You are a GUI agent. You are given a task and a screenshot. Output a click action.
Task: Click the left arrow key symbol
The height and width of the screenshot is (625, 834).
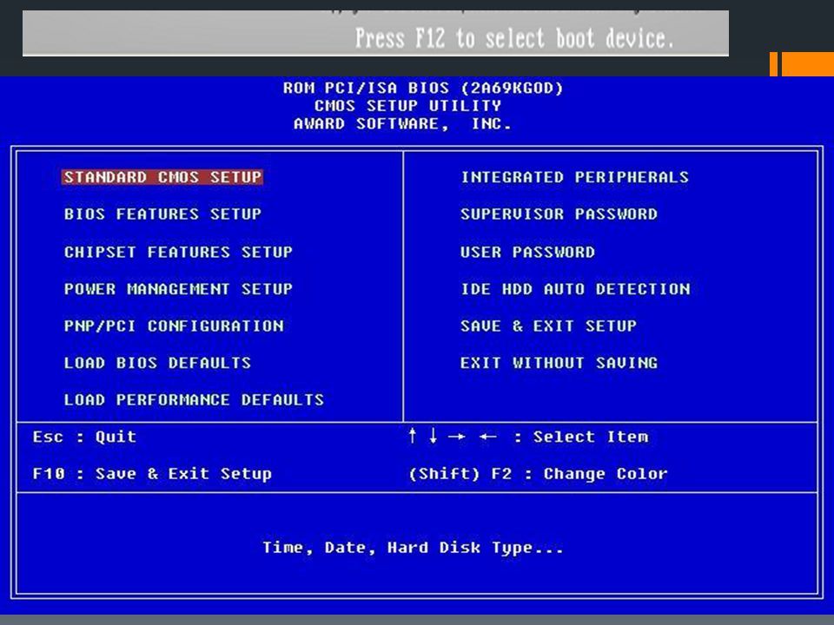pyautogui.click(x=487, y=437)
